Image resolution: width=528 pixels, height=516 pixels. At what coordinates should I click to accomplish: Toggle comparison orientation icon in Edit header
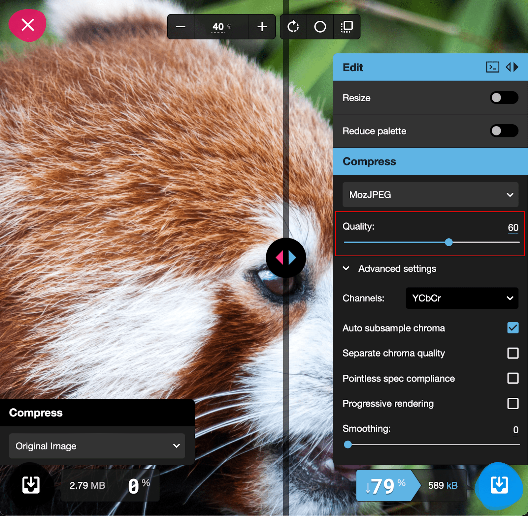512,67
